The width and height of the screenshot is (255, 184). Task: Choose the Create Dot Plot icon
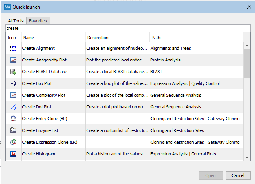(13, 107)
